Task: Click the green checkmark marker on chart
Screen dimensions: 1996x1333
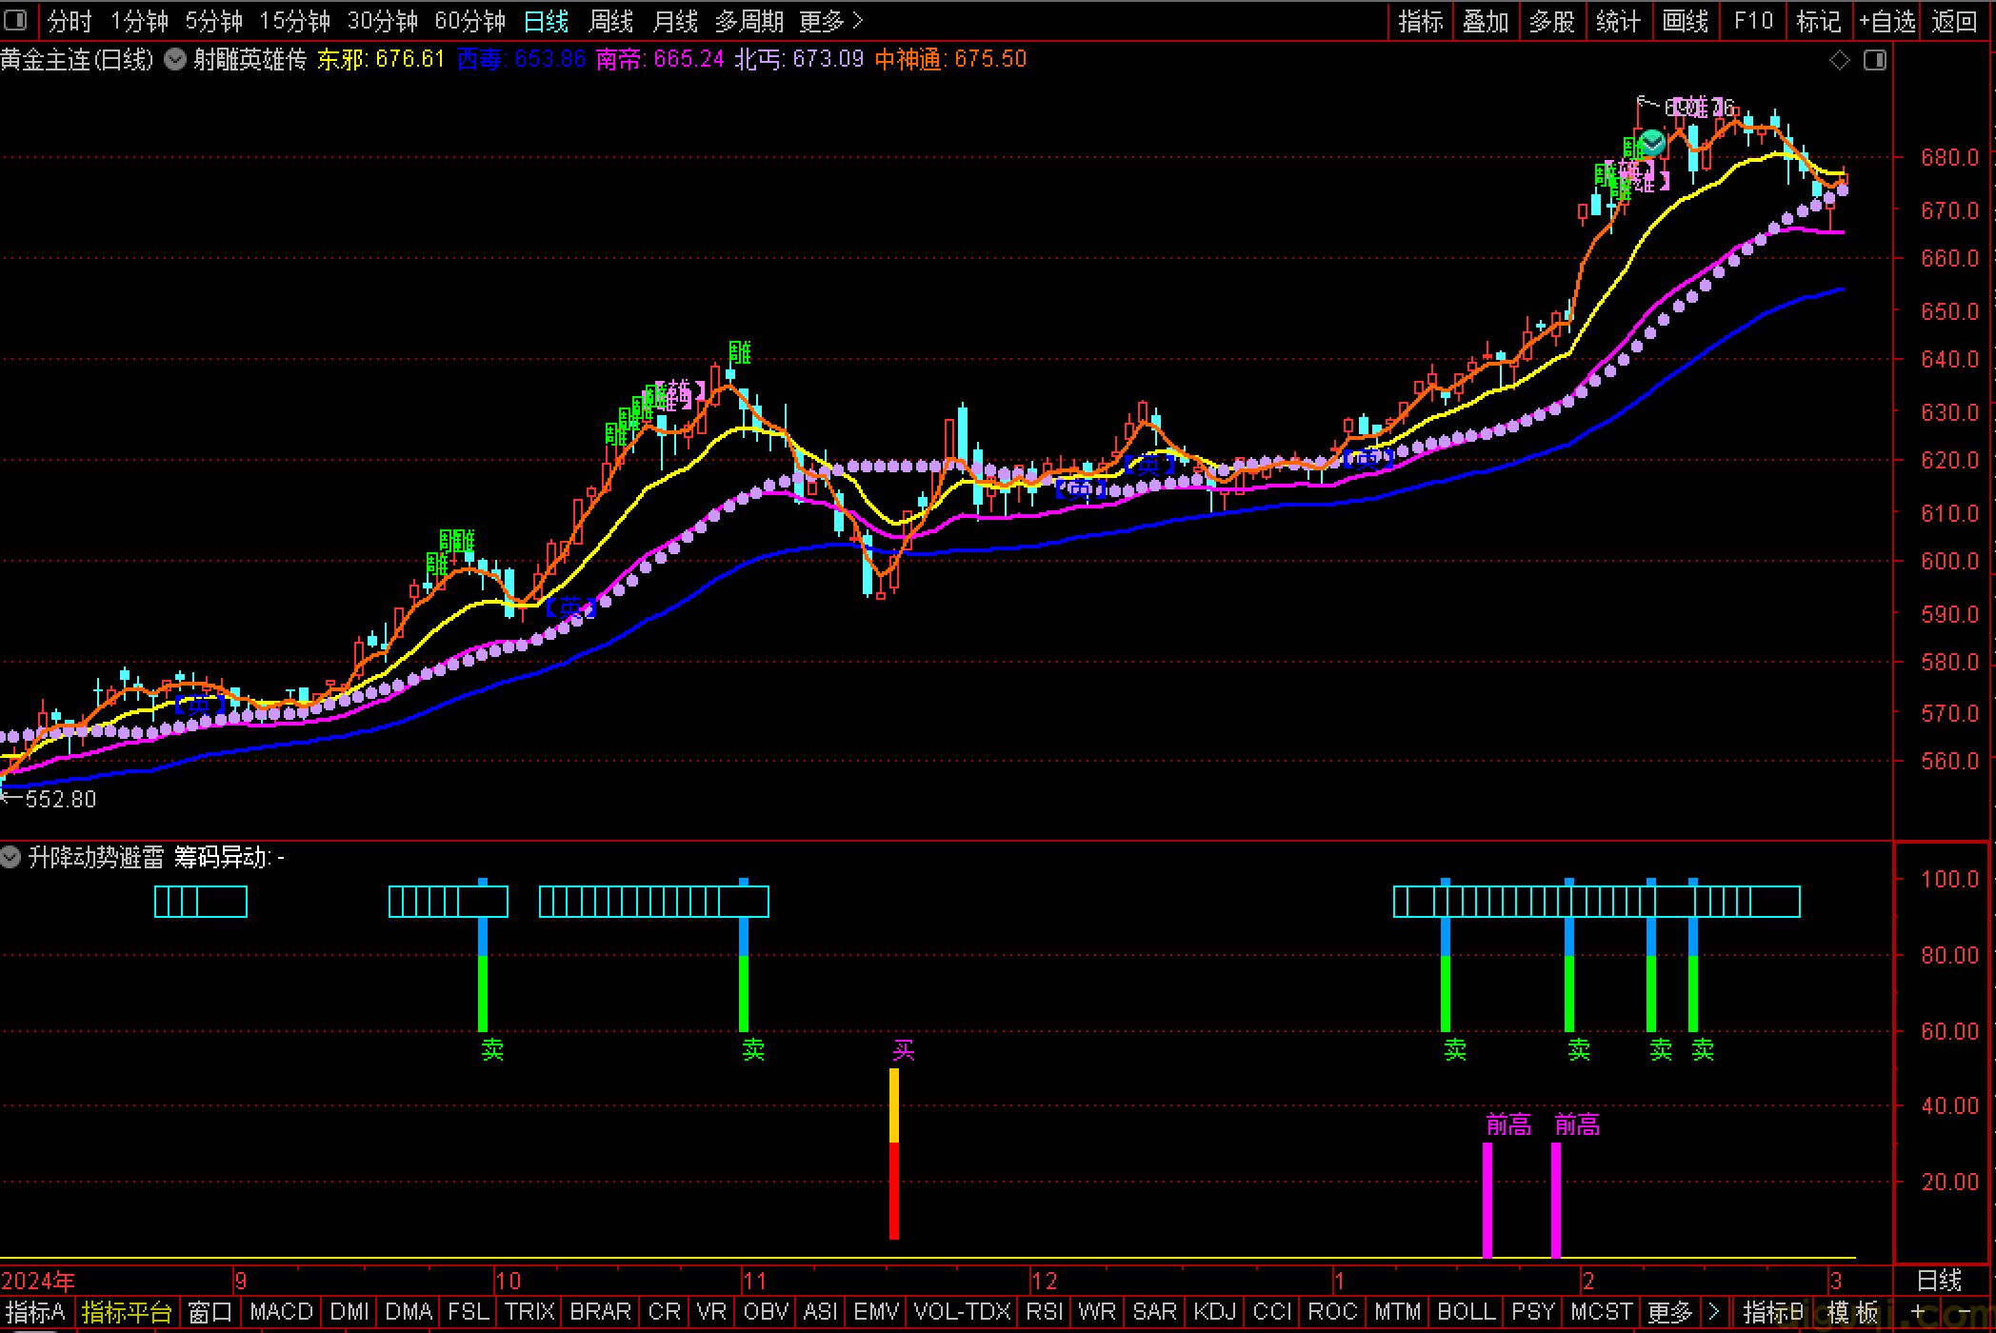Action: (1653, 143)
